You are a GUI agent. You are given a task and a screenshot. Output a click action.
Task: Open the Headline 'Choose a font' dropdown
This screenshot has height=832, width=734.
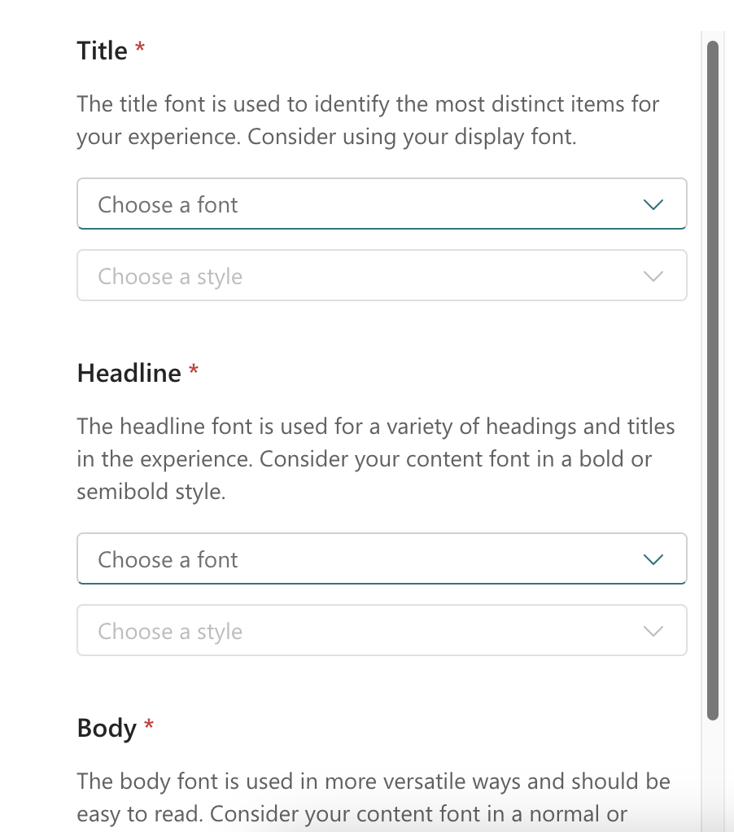pos(358,559)
